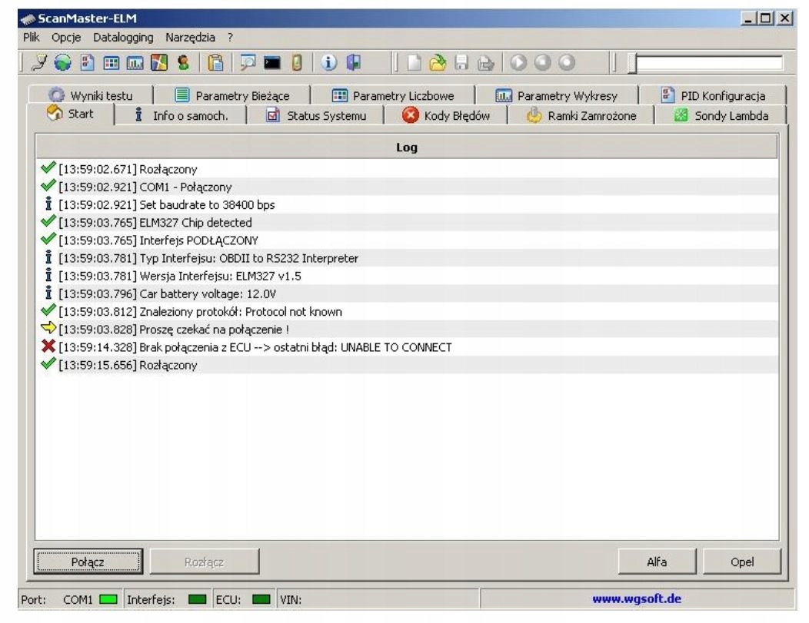
Task: Click the bar chart toolbar icon
Action: coord(135,63)
